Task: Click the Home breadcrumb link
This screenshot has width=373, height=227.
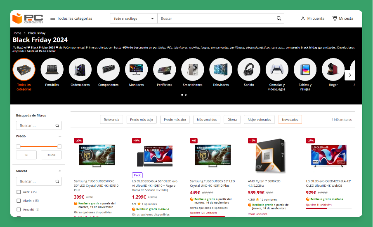Action: point(17,33)
